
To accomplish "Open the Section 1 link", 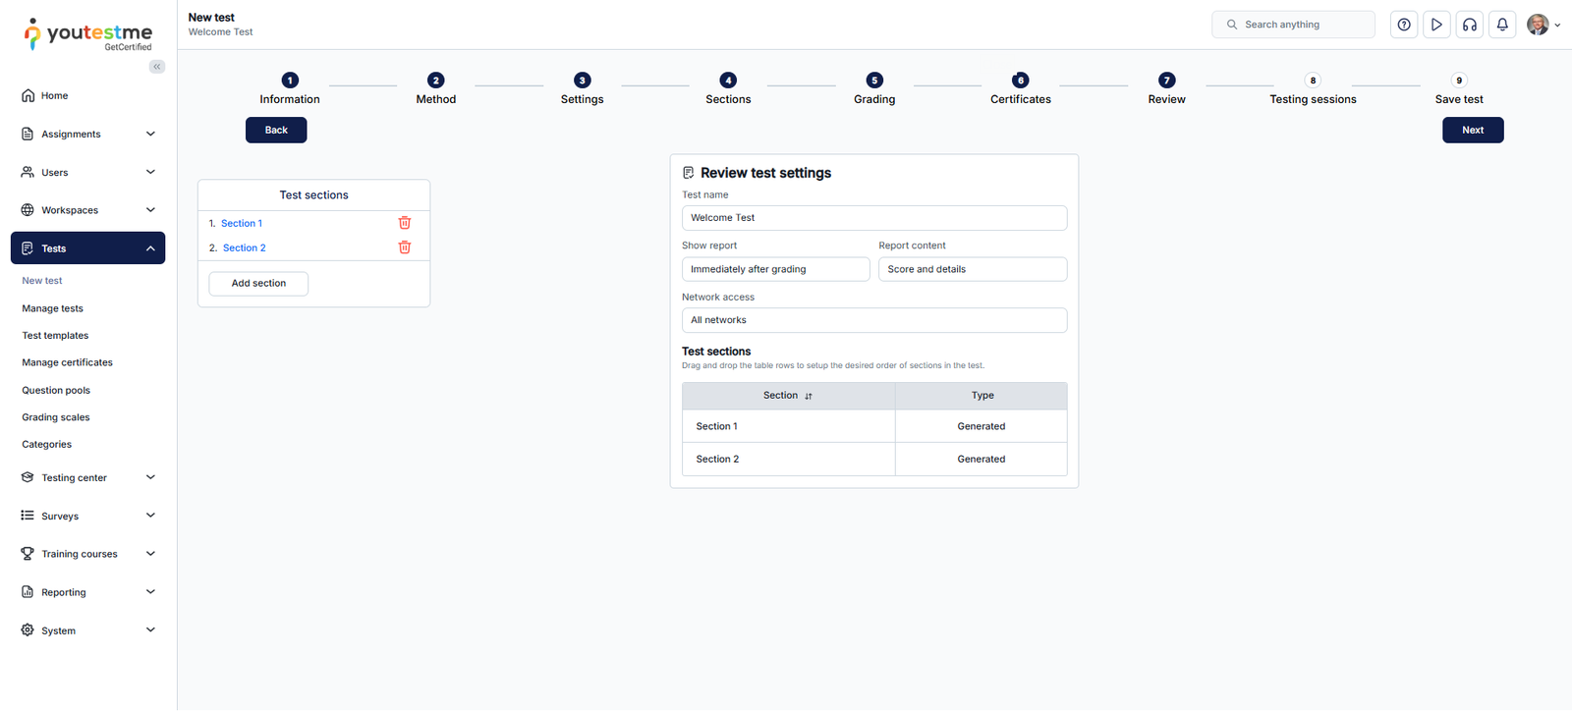I will point(242,223).
